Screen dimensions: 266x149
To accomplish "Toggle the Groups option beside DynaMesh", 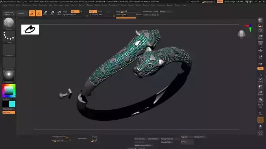I will (x=94, y=137).
